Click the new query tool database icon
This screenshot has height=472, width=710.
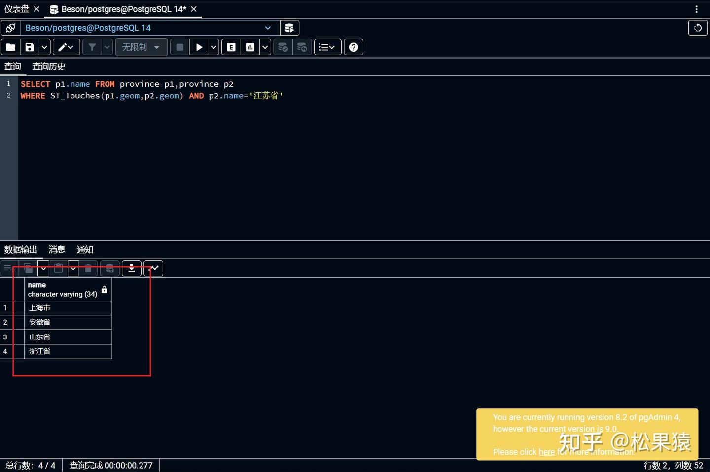click(x=289, y=28)
